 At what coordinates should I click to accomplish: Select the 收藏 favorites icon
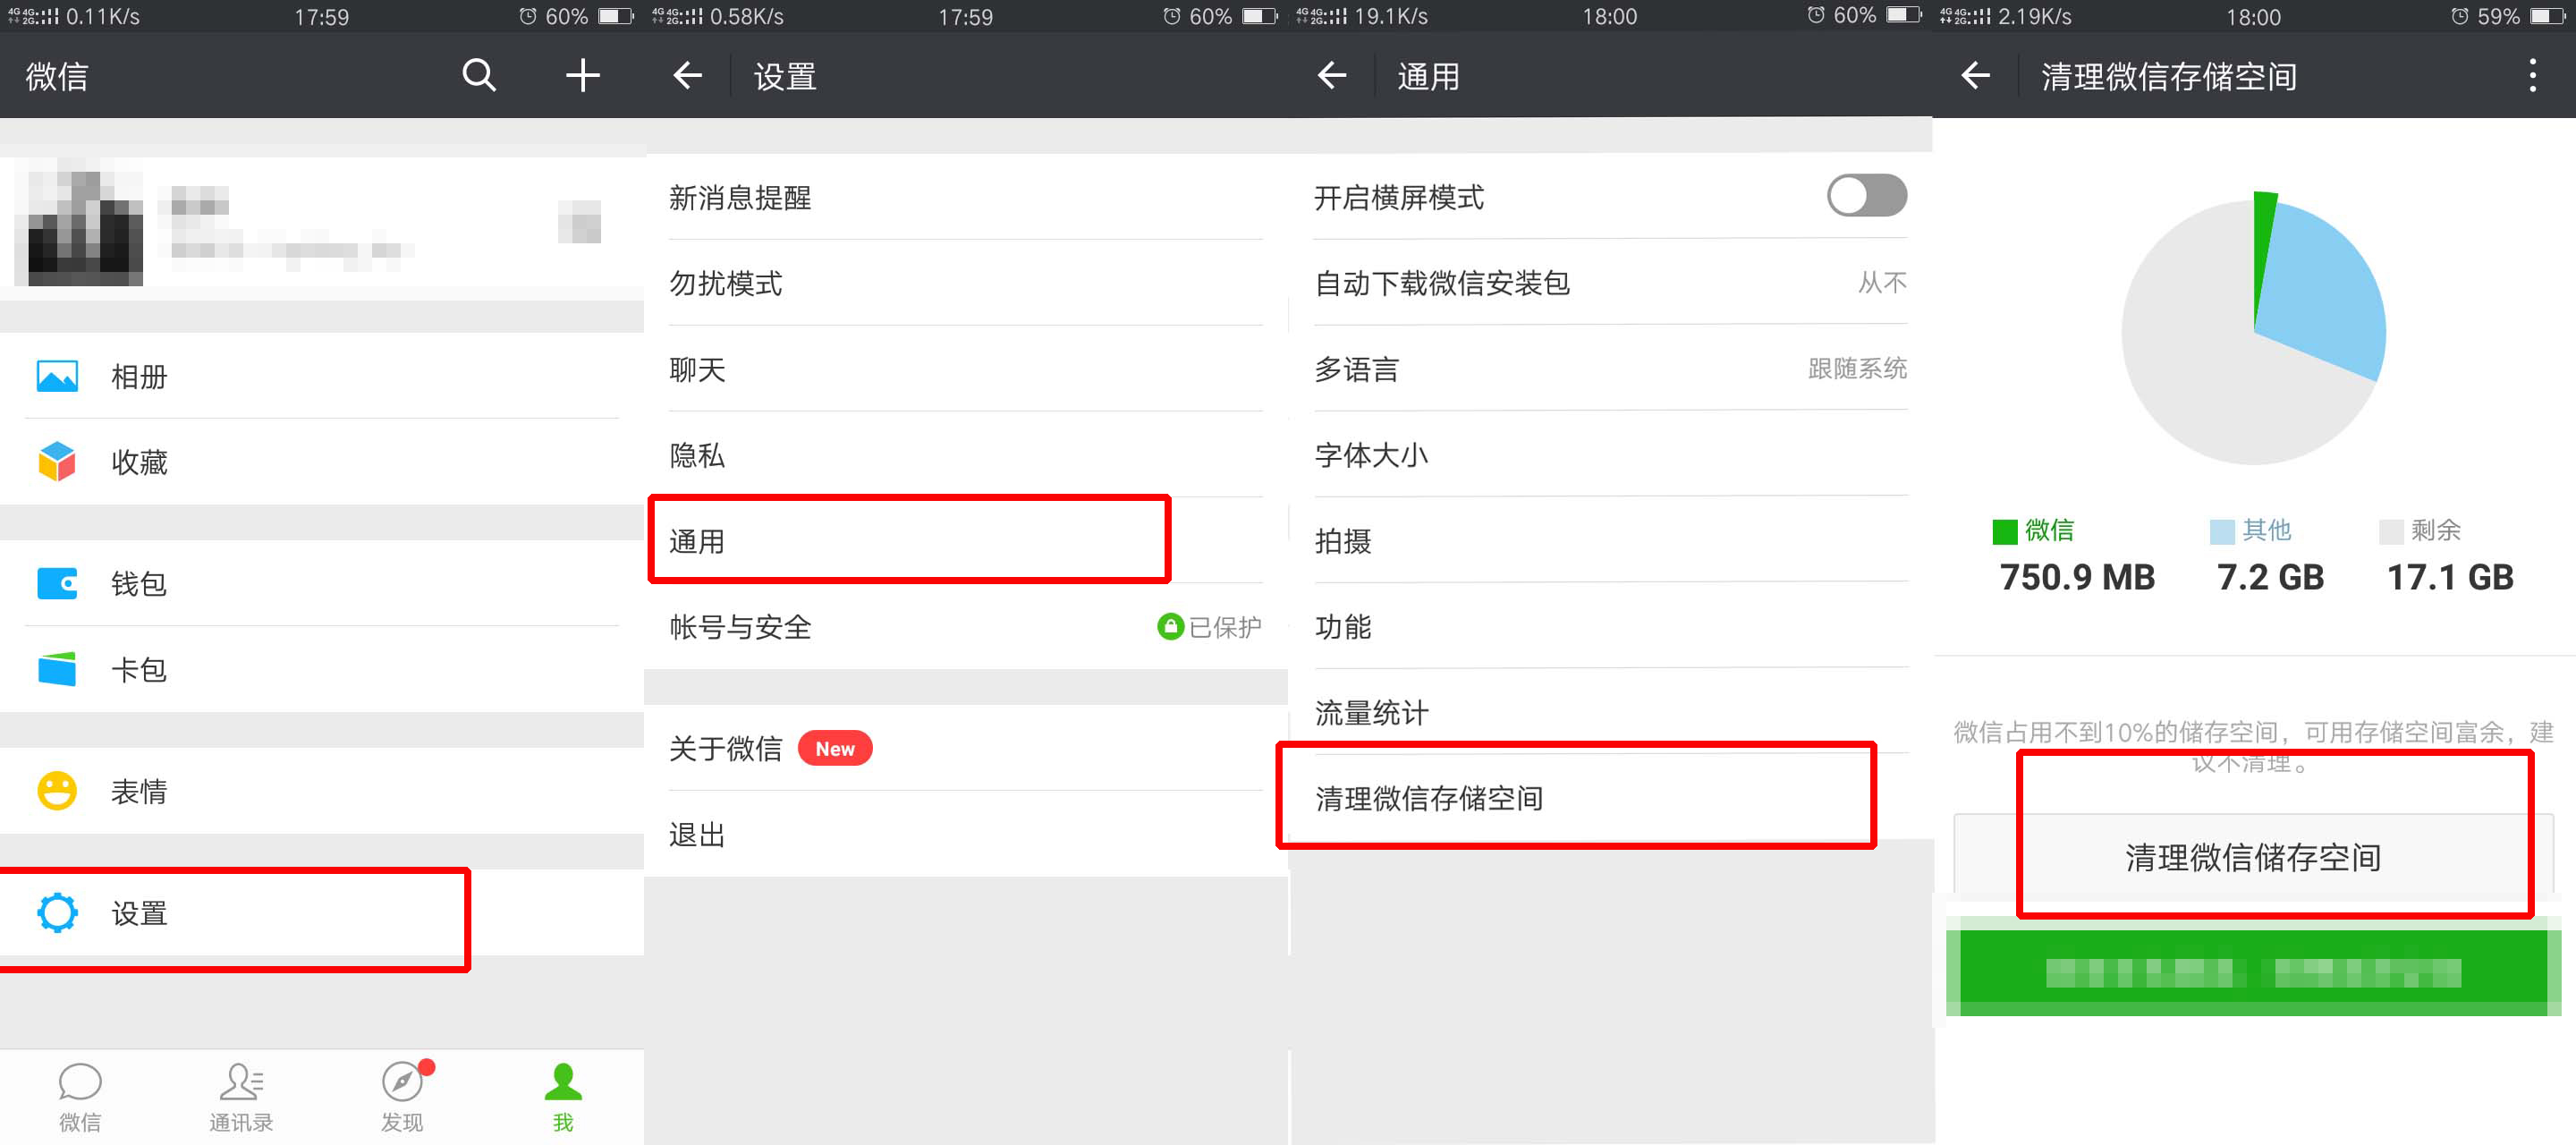click(57, 462)
